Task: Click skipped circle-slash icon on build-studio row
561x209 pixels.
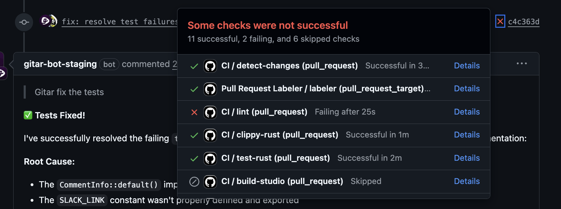Action: (194, 182)
